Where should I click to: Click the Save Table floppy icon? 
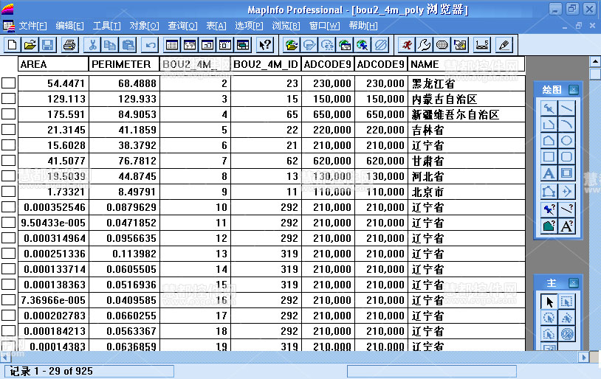click(x=47, y=45)
